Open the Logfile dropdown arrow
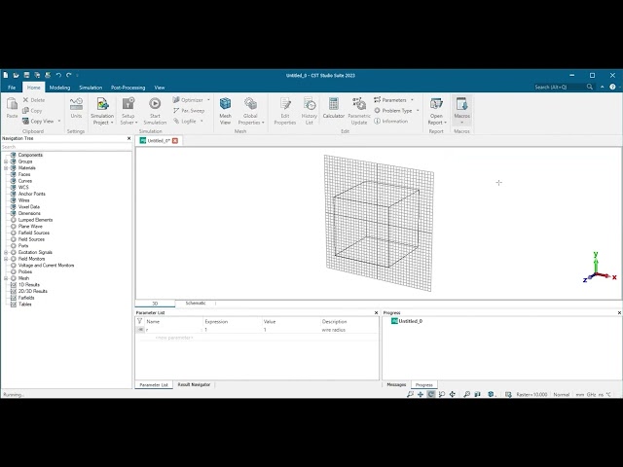 click(x=202, y=121)
